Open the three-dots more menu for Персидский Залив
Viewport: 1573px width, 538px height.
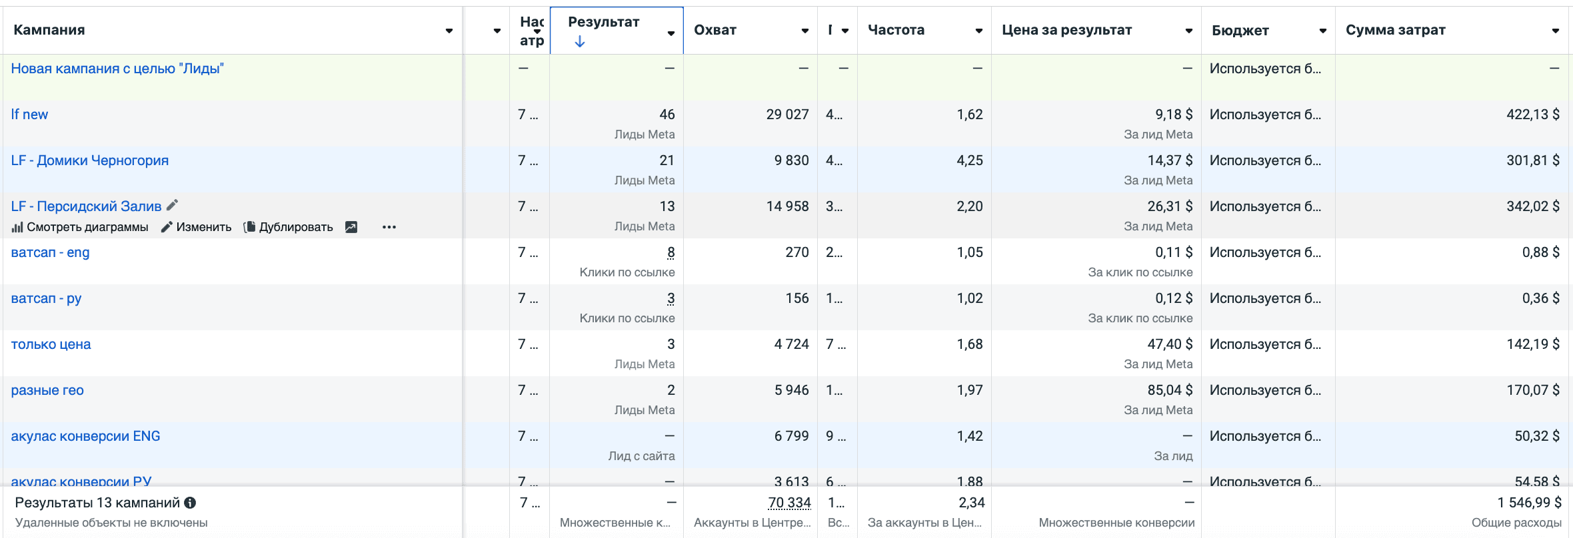click(x=389, y=227)
